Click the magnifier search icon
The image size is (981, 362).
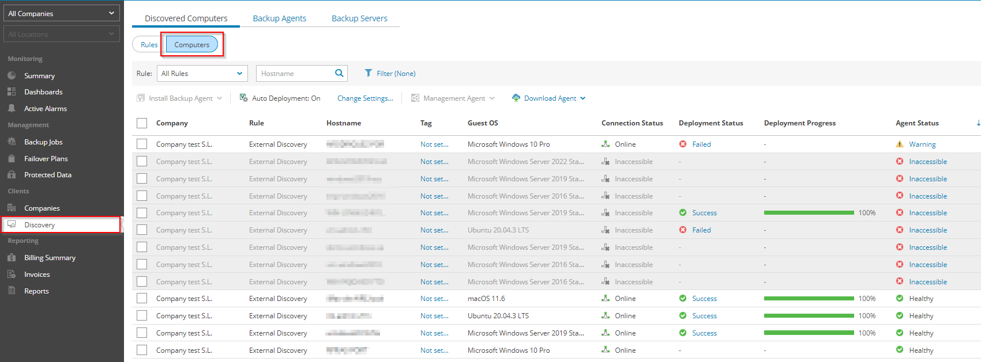(x=339, y=73)
